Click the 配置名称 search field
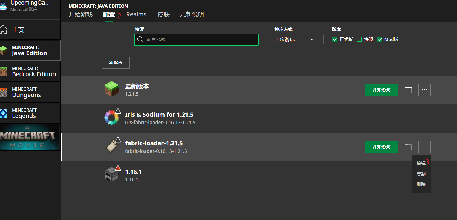This screenshot has width=457, height=220. 200,39
